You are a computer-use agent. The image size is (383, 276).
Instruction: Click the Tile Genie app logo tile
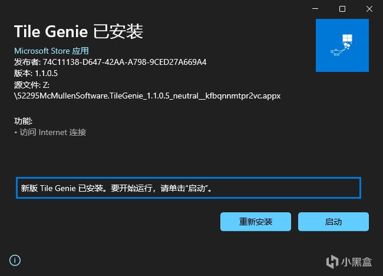click(x=342, y=45)
